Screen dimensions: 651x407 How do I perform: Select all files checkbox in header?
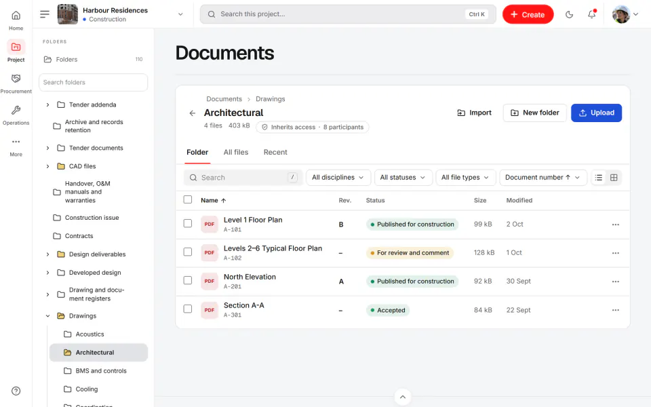pos(188,199)
